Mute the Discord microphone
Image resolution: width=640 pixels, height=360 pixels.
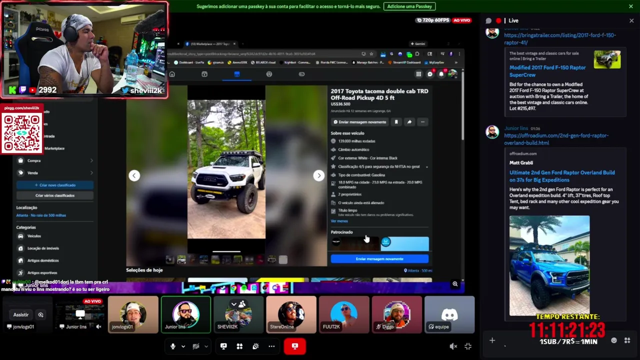point(173,346)
